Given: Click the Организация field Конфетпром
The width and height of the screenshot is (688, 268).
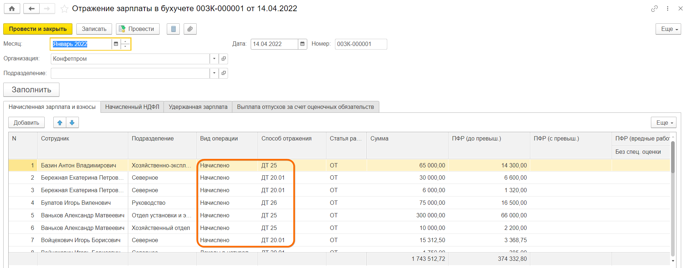Looking at the screenshot, I should click(x=130, y=59).
